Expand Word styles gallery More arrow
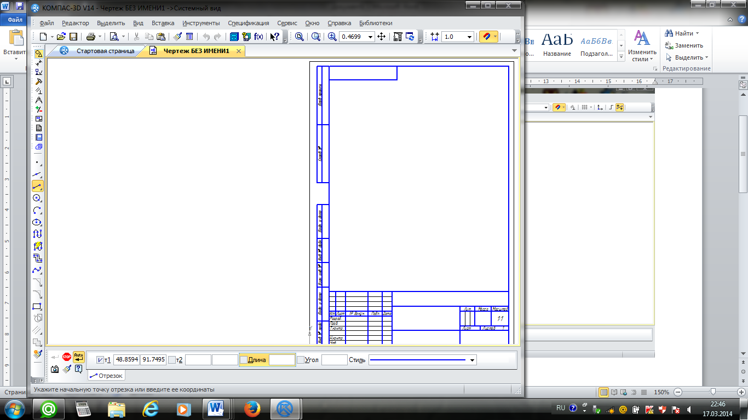 (622, 57)
